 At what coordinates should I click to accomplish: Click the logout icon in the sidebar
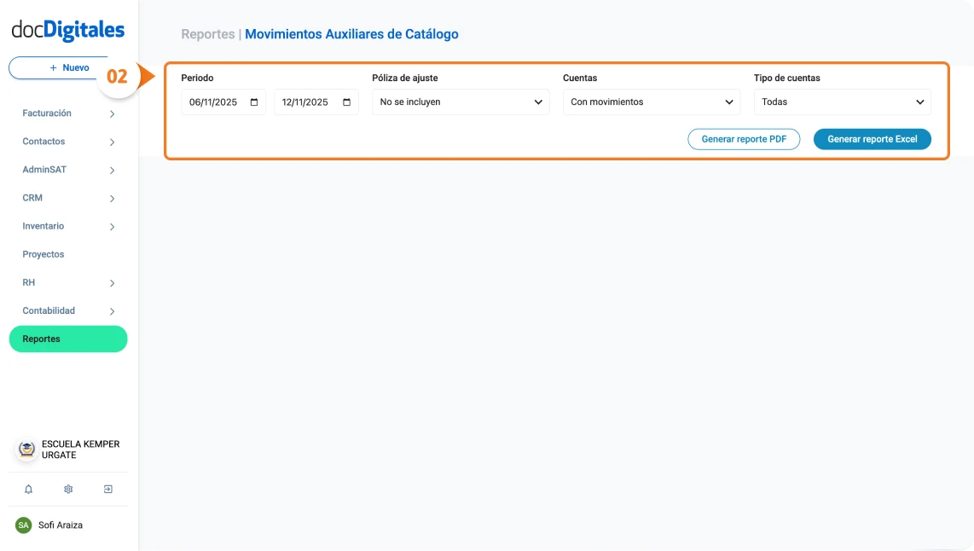click(x=107, y=489)
